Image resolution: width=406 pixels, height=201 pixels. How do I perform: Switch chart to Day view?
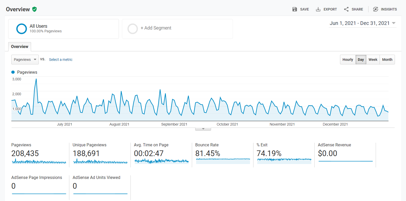361,60
